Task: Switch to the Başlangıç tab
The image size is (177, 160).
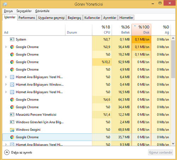Action: point(74,18)
